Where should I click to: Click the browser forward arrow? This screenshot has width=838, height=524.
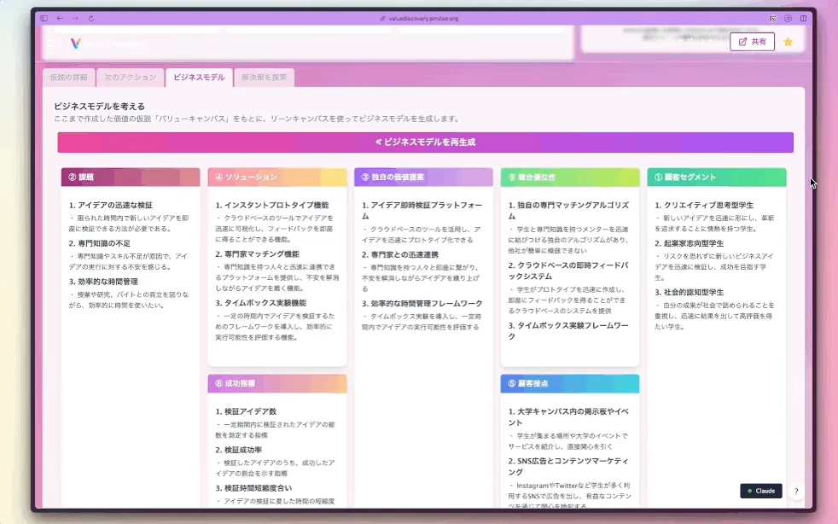75,18
